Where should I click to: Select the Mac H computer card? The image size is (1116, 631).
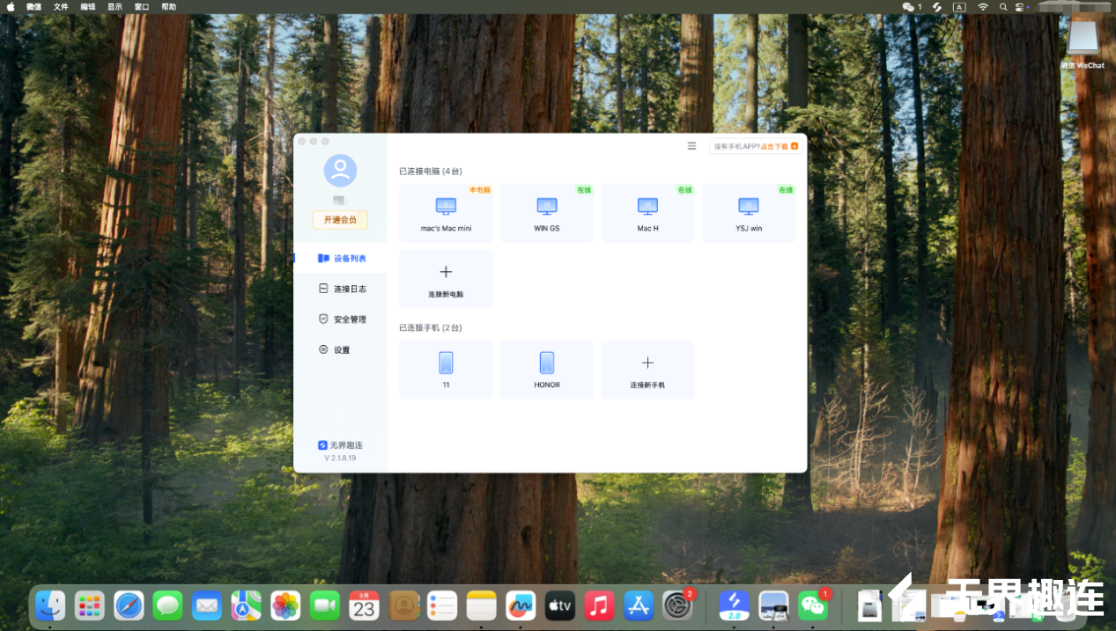tap(647, 212)
